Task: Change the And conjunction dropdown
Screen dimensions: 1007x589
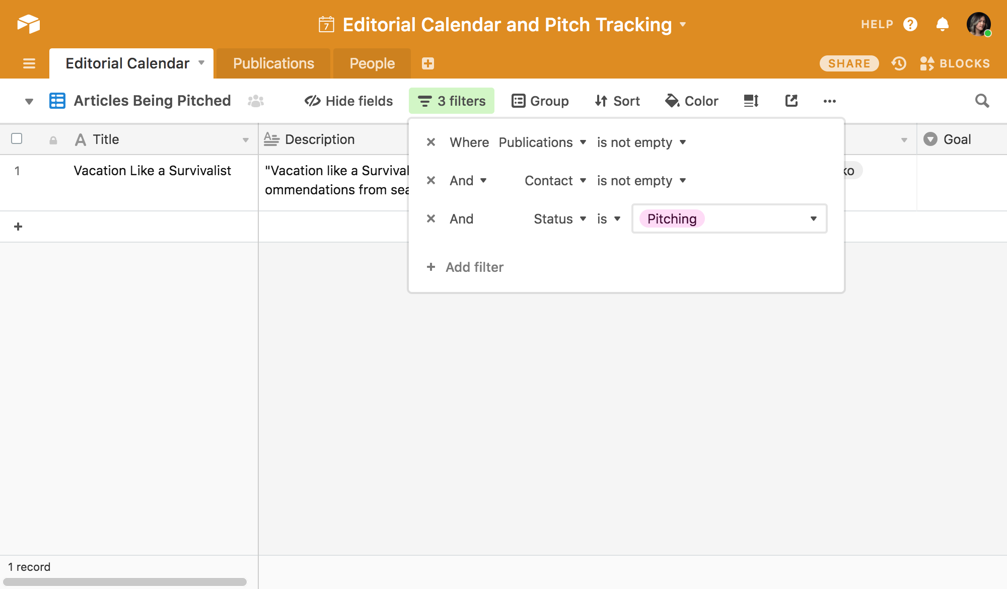Action: [468, 181]
